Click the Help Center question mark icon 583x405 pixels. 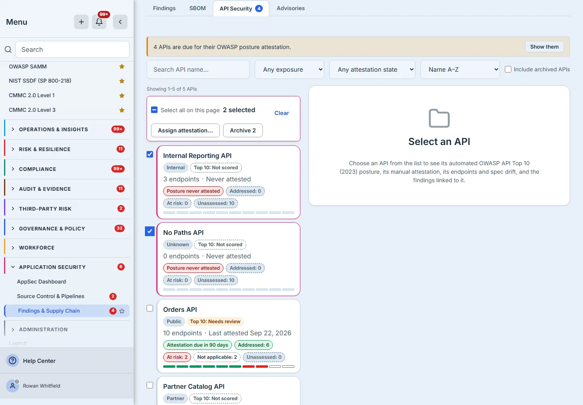[13, 360]
